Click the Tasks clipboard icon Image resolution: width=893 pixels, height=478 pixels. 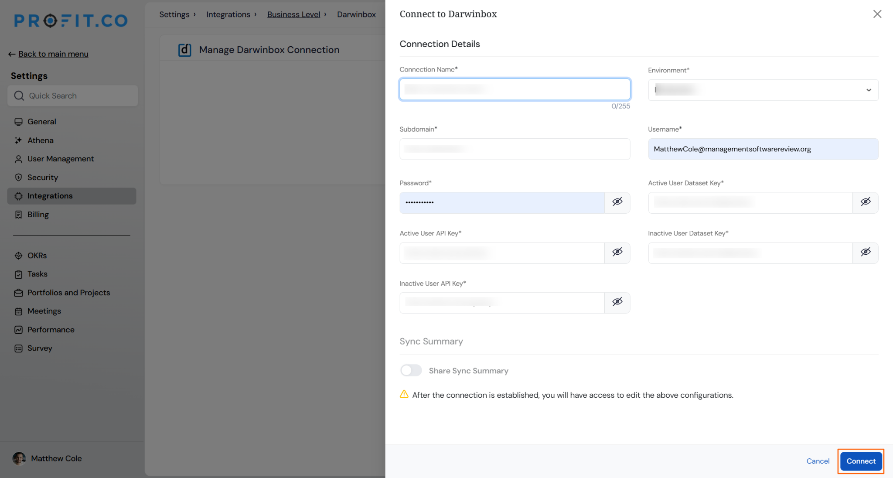click(x=18, y=274)
